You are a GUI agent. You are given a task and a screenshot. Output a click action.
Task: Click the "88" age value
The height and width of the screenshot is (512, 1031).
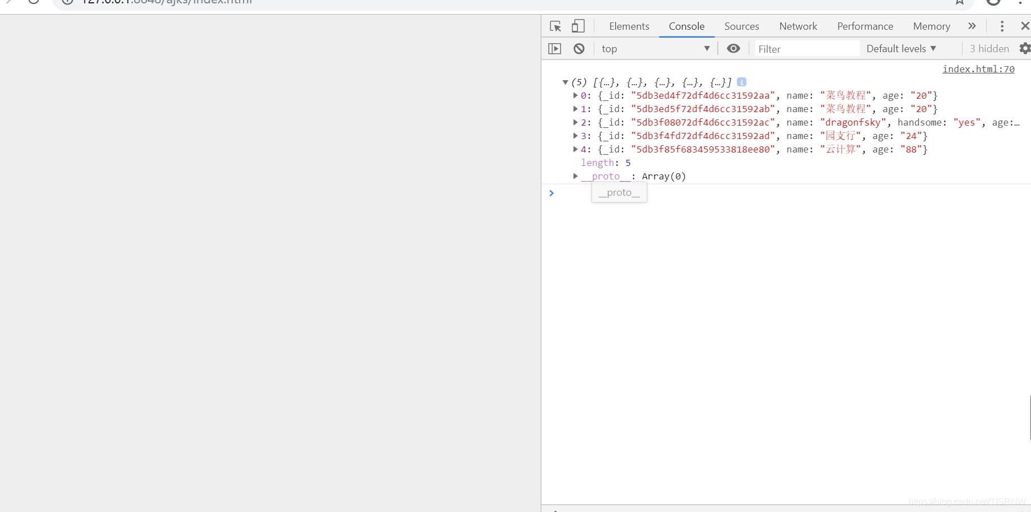coord(911,149)
